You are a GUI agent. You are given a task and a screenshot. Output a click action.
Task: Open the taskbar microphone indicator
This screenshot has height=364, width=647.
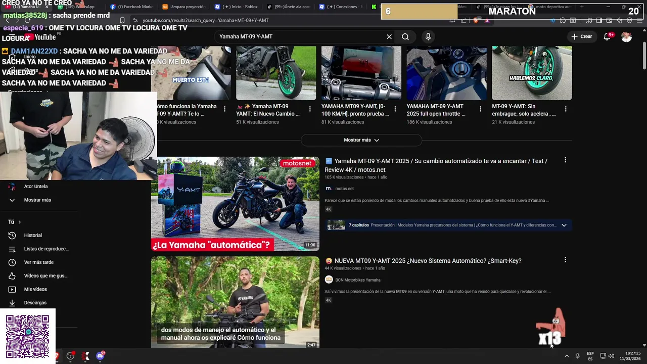(x=577, y=356)
